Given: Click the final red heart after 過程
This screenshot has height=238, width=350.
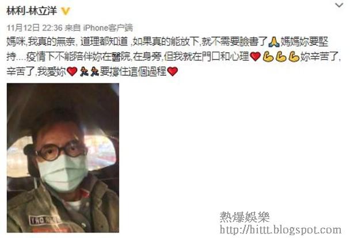Looking at the screenshot, I should 172,71.
